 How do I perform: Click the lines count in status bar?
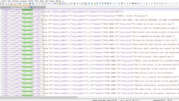click(x=112, y=100)
